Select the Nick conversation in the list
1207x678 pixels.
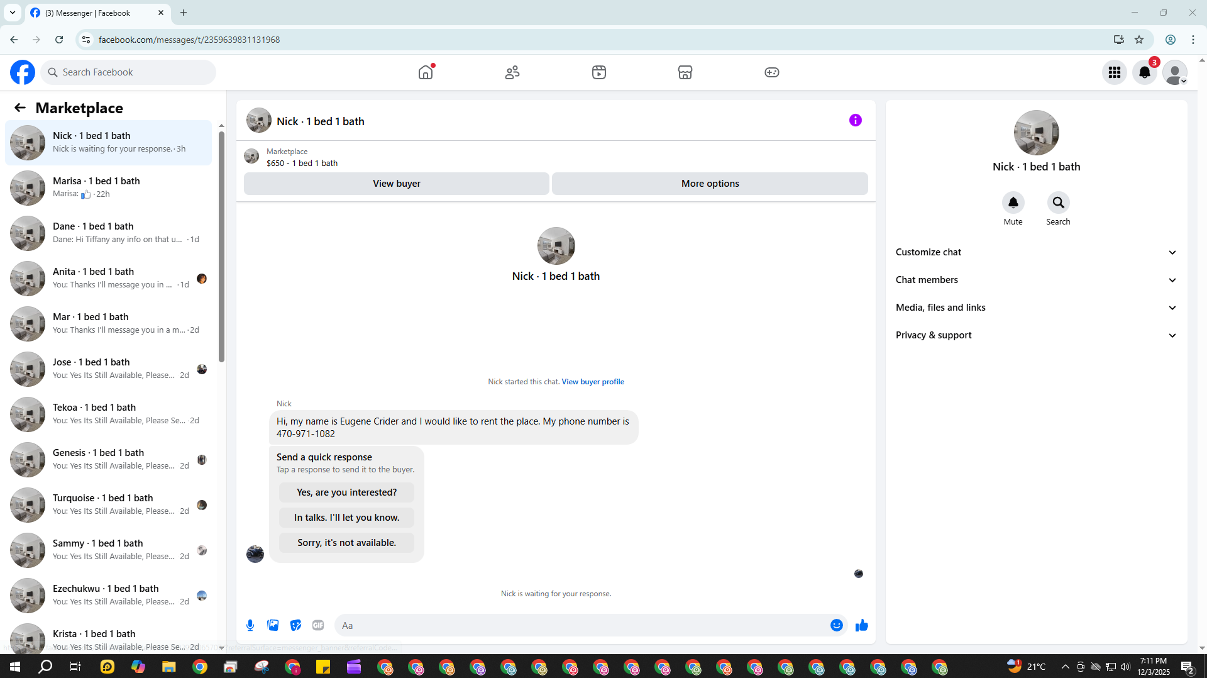[109, 142]
